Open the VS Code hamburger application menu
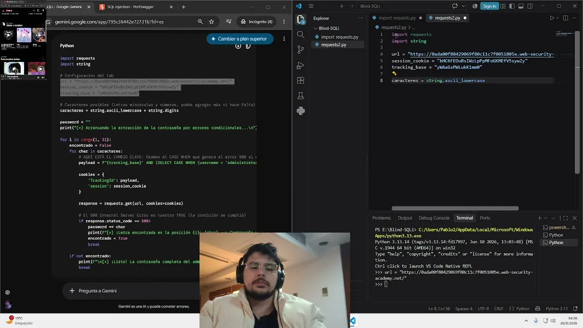This screenshot has width=583, height=328. click(311, 6)
